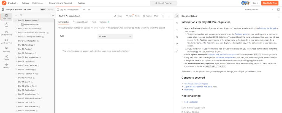Expand the Email notification folder

coord(18,24)
